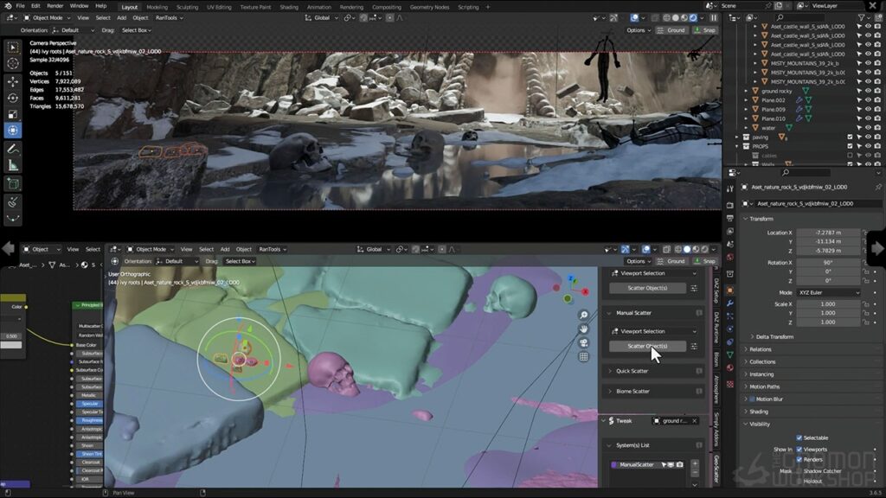Expand the Quick Scatter panel
The height and width of the screenshot is (498, 886).
click(x=632, y=371)
